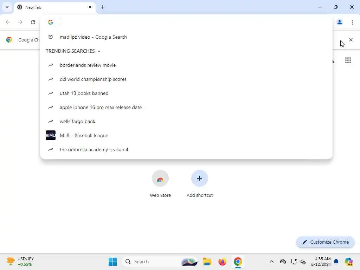Open the Copilot preview icon

(348, 262)
